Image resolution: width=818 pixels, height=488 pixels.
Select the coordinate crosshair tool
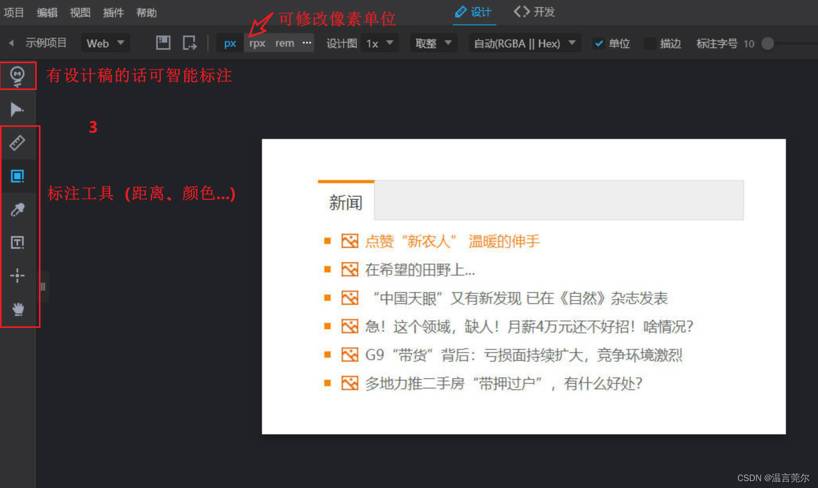coord(17,275)
